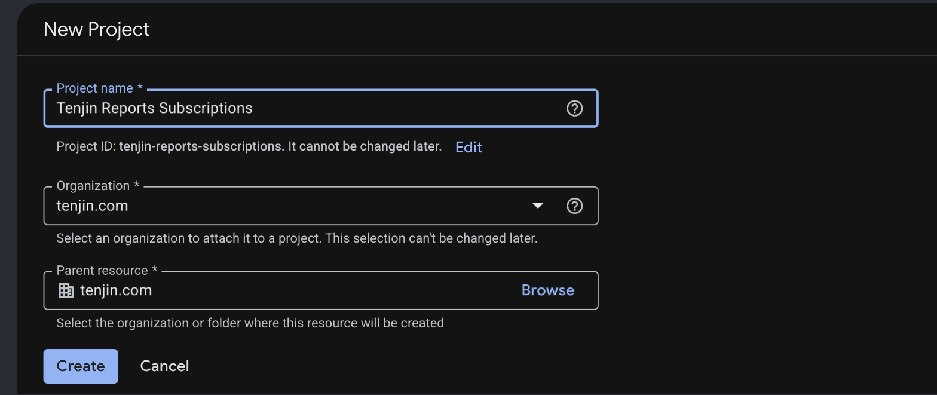Click the Parent resource label
Screen dimensions: 937x395
107,271
